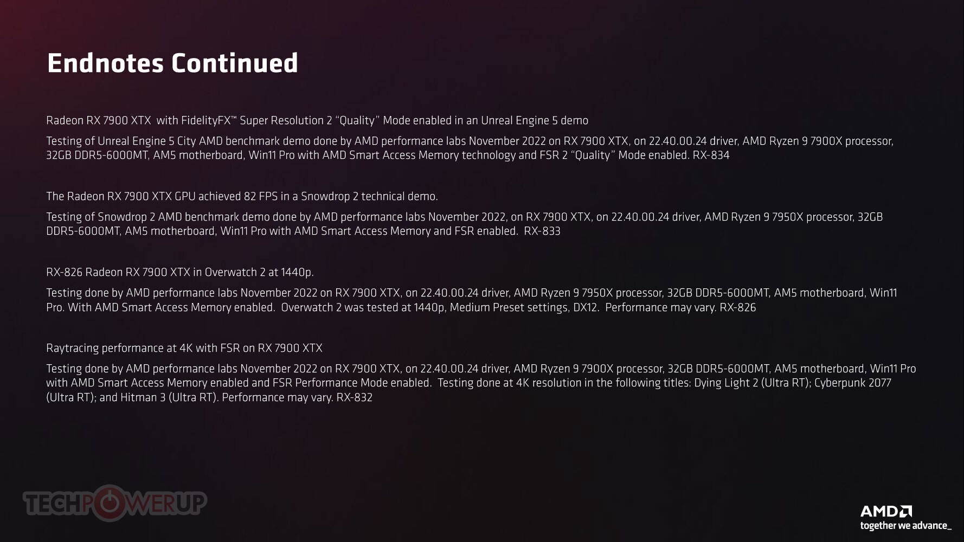Viewport: 964px width, 542px height.
Task: Click the Unreal Engine 5 City testing paragraph
Action: pyautogui.click(x=470, y=148)
